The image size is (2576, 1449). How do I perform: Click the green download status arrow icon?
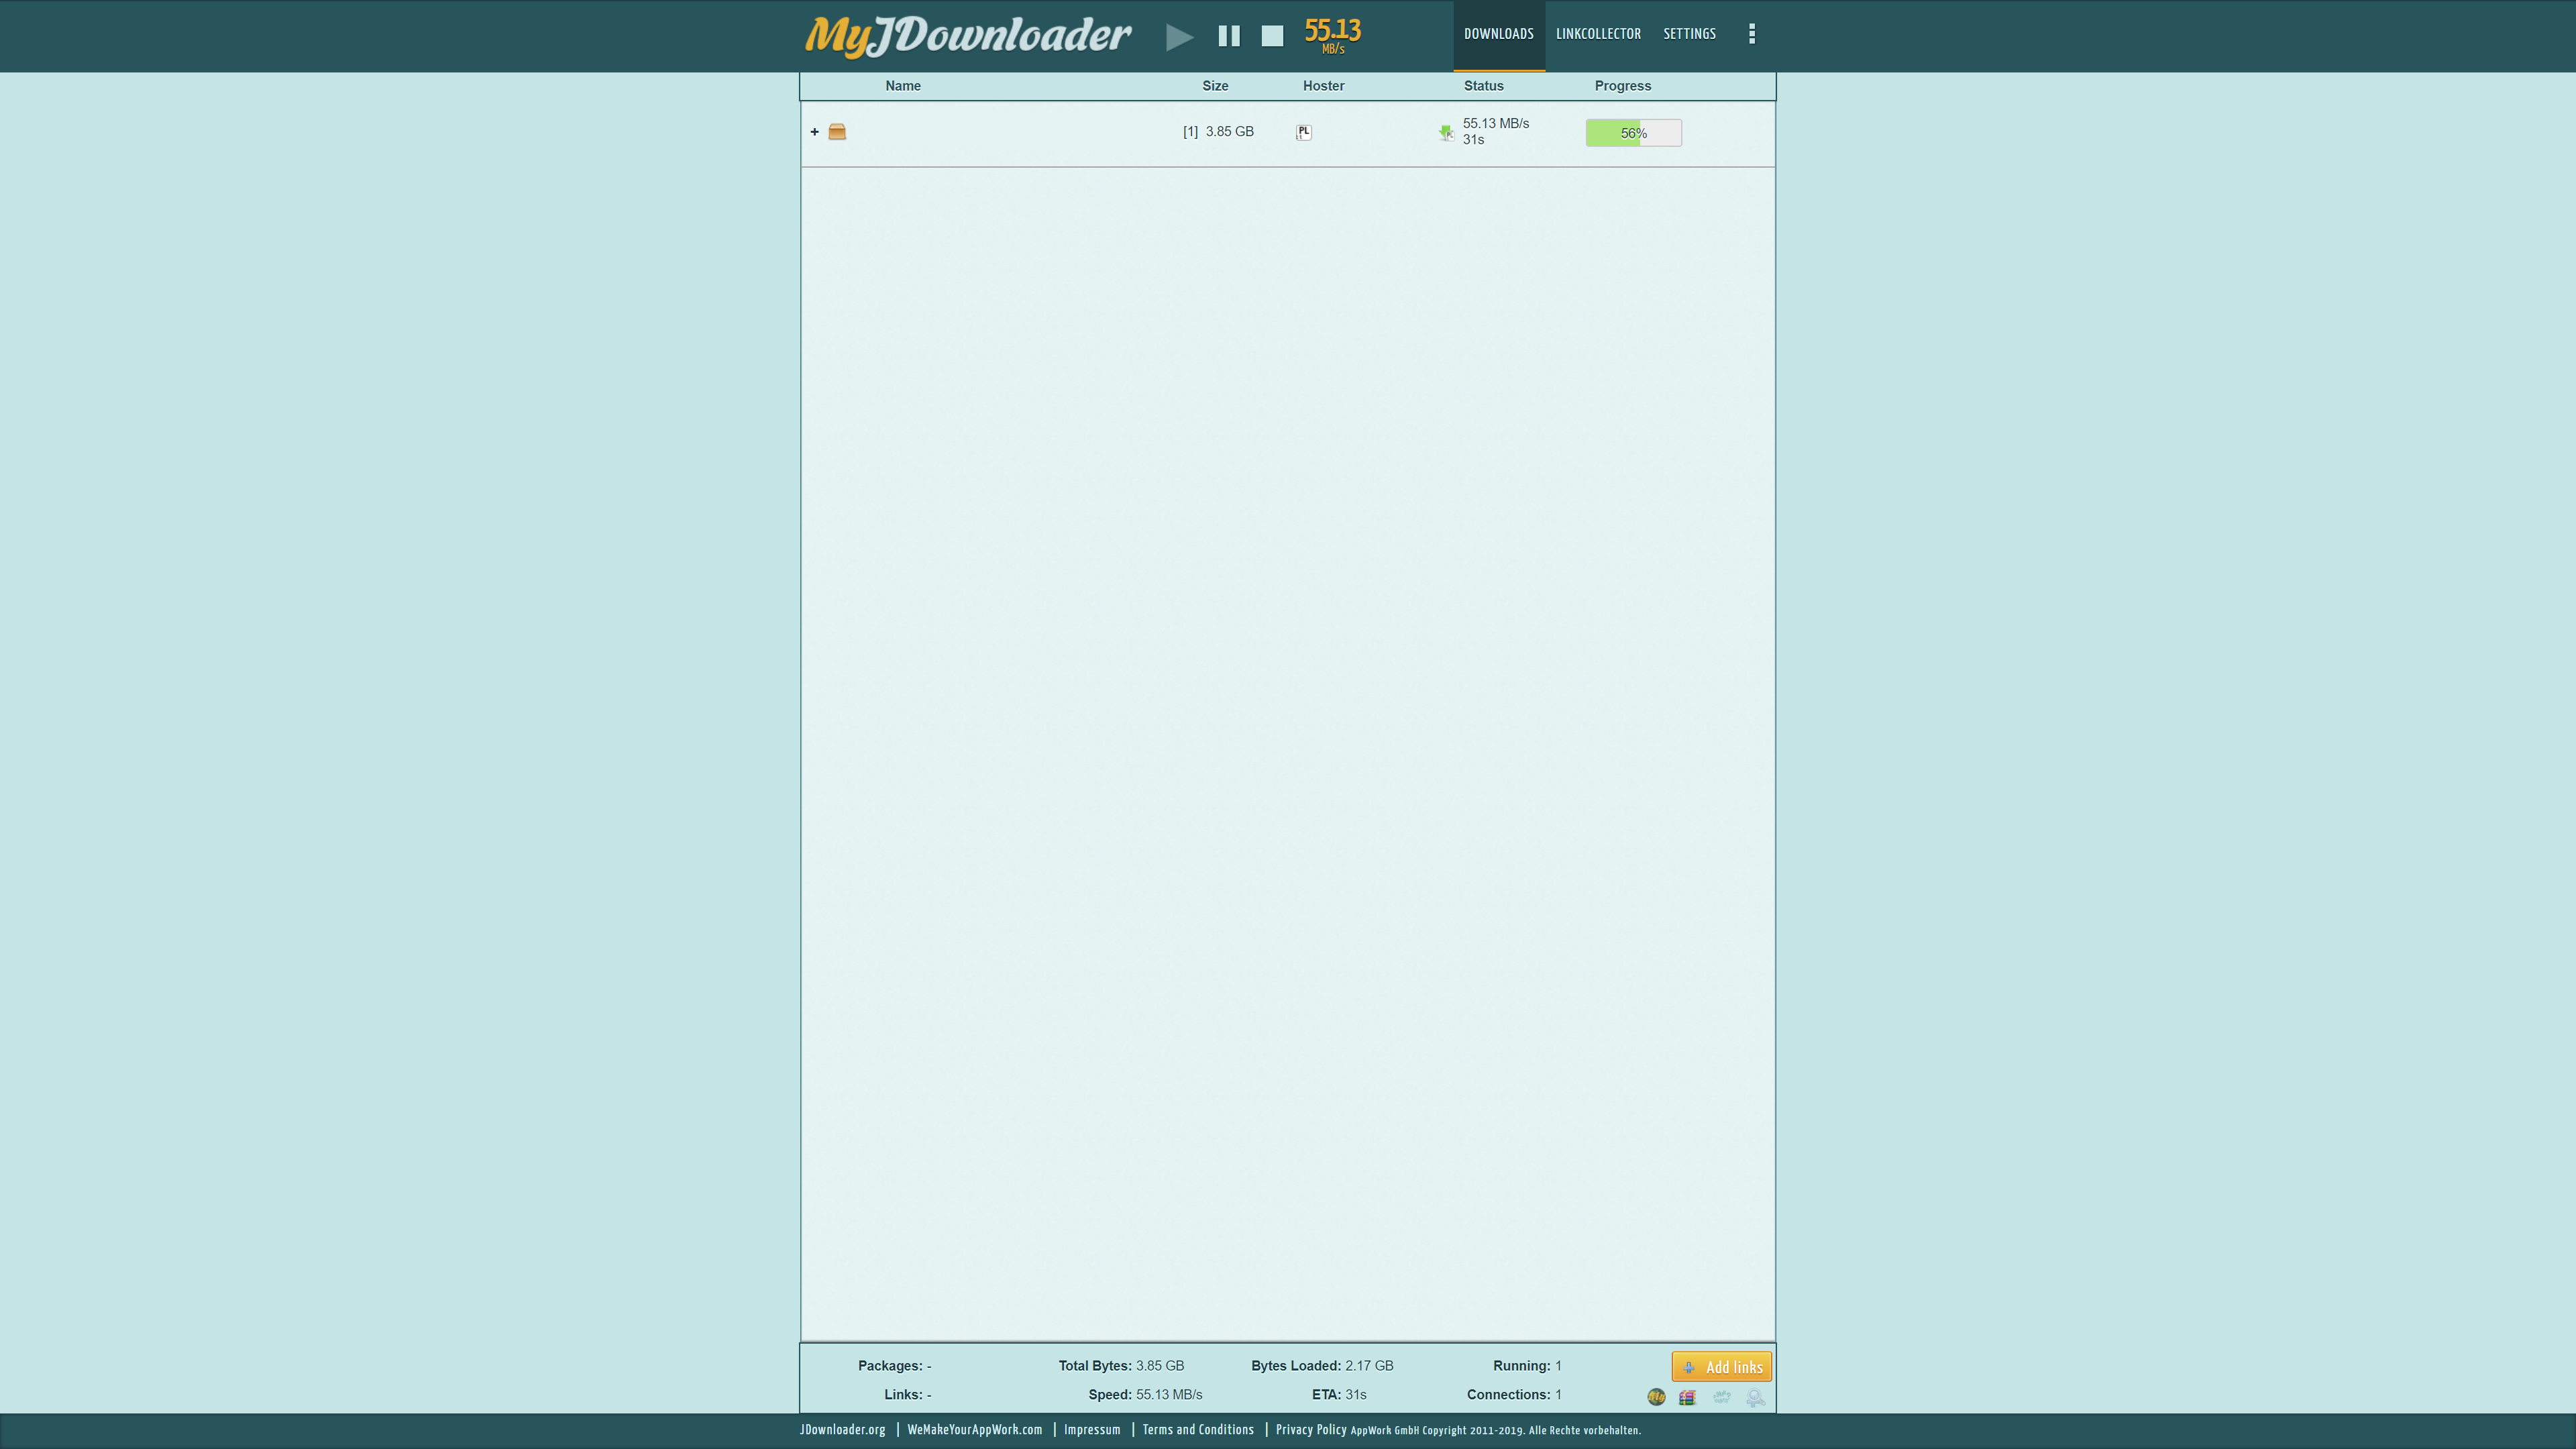point(1446,132)
